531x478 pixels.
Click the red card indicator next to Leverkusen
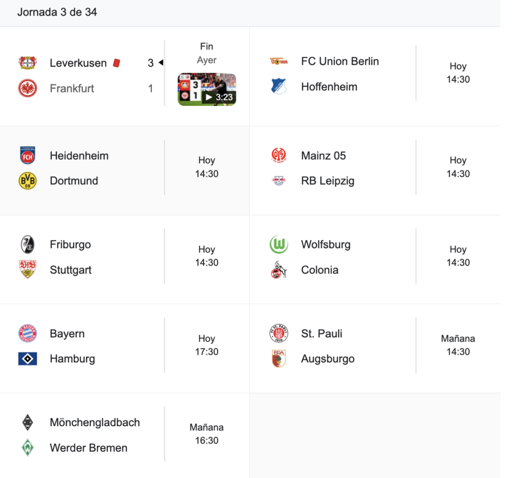[x=117, y=63]
